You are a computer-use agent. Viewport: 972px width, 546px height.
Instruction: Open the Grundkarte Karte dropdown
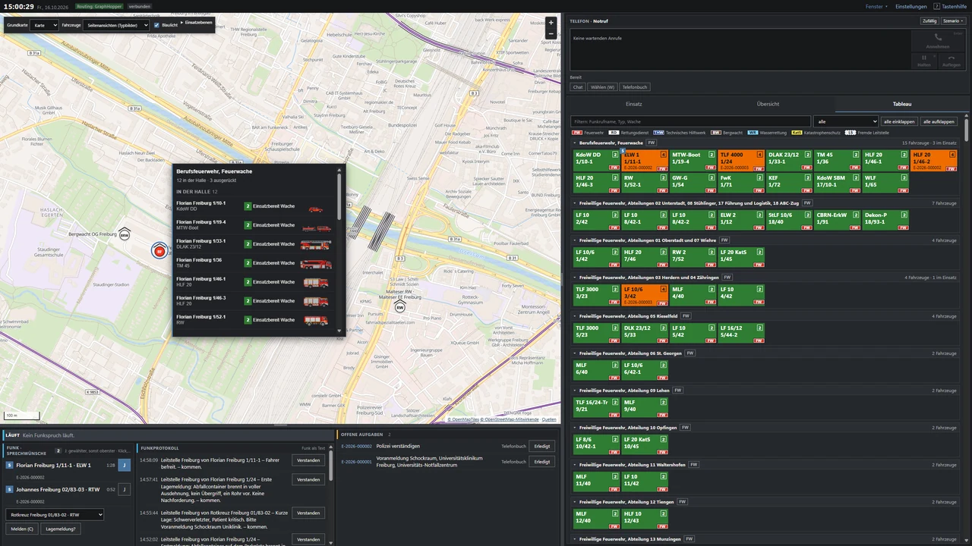click(44, 25)
